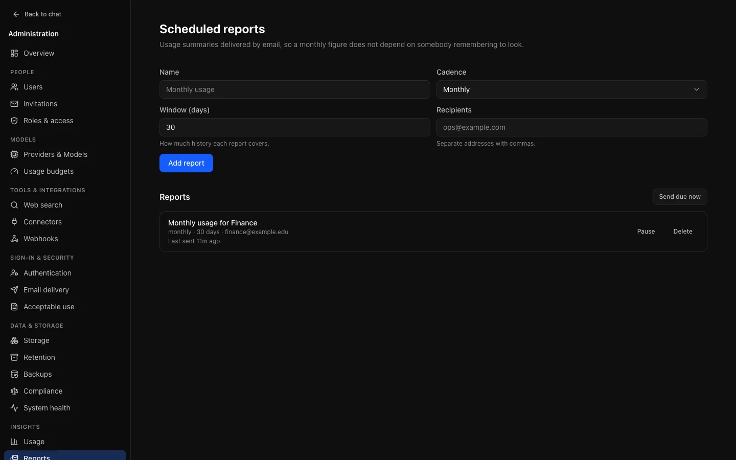Delete the Monthly usage for Finance report
Viewport: 736px width, 460px height.
tap(683, 232)
